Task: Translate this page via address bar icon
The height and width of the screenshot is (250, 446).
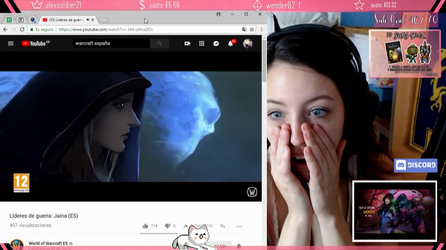Action: (244, 30)
